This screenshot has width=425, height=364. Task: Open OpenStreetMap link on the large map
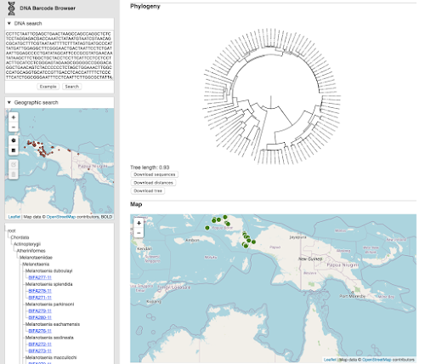tap(377, 360)
